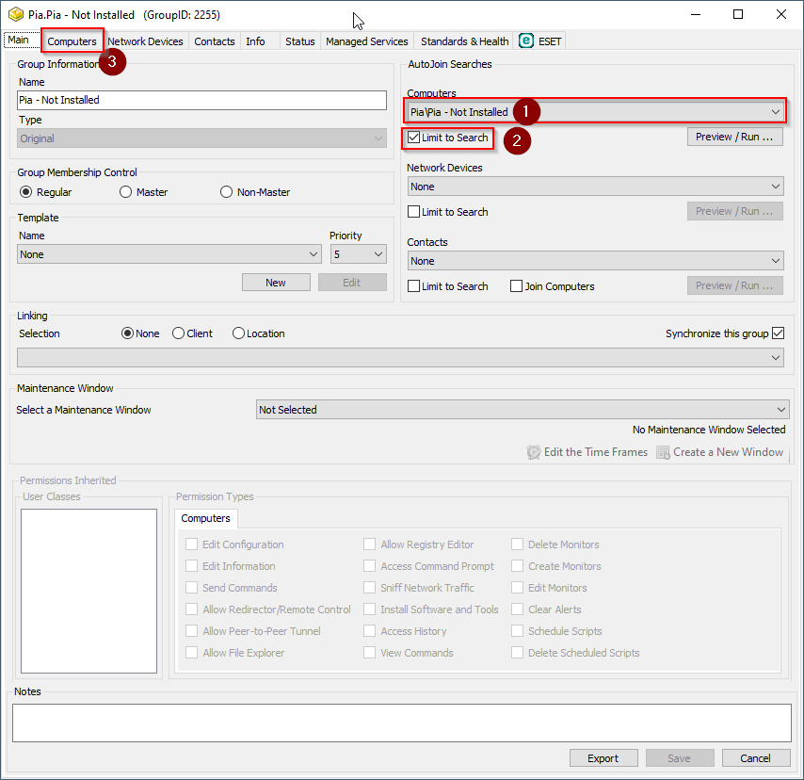Open the Maintenance Window dropdown
Viewport: 804px width, 780px height.
[x=523, y=410]
